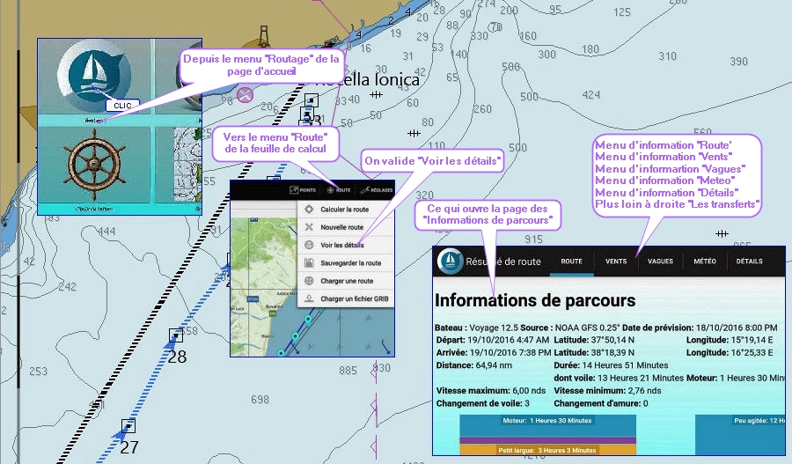Screen dimensions: 792x464
Task: Click the Moteur 1 Heures 30 Minutes bar
Action: (547, 425)
